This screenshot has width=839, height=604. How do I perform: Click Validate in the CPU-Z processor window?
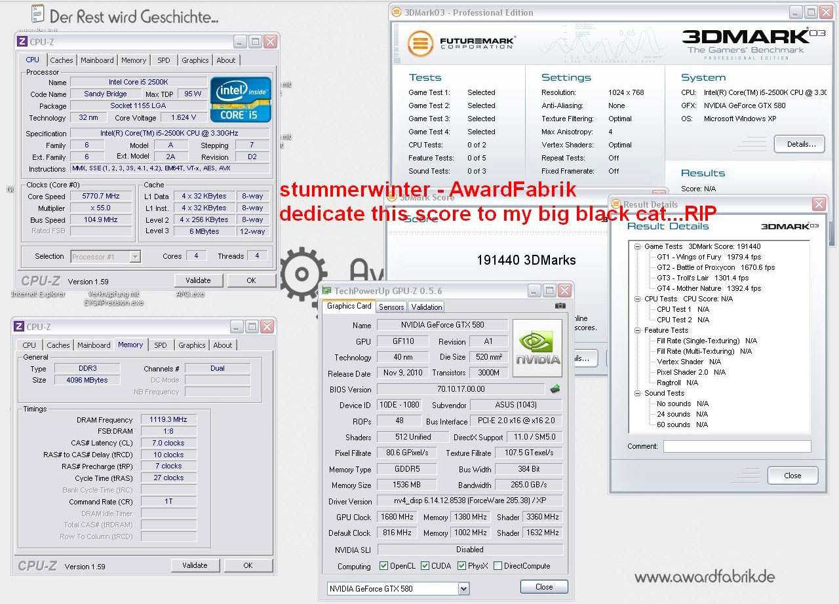pyautogui.click(x=198, y=280)
